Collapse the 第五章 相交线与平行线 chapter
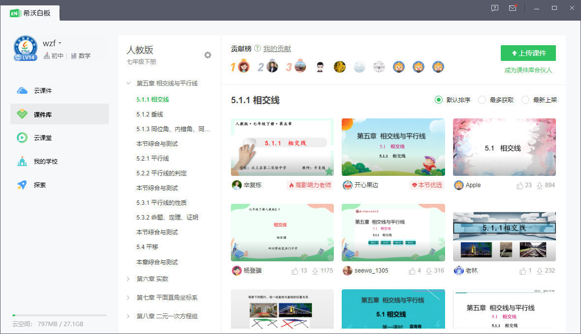Screen dimensions: 581x334 point(129,83)
